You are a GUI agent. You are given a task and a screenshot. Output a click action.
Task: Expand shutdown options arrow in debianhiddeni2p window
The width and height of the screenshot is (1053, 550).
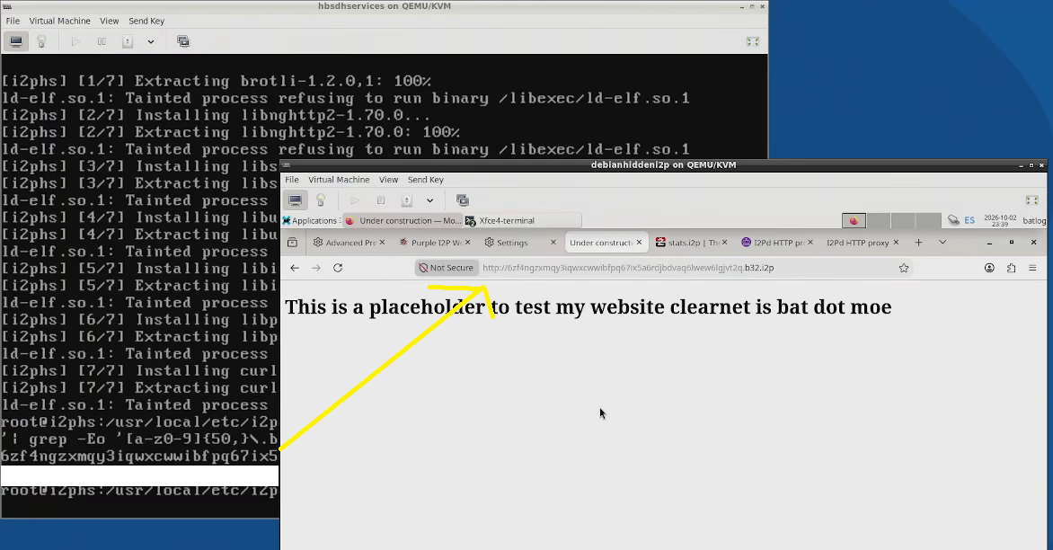click(430, 200)
